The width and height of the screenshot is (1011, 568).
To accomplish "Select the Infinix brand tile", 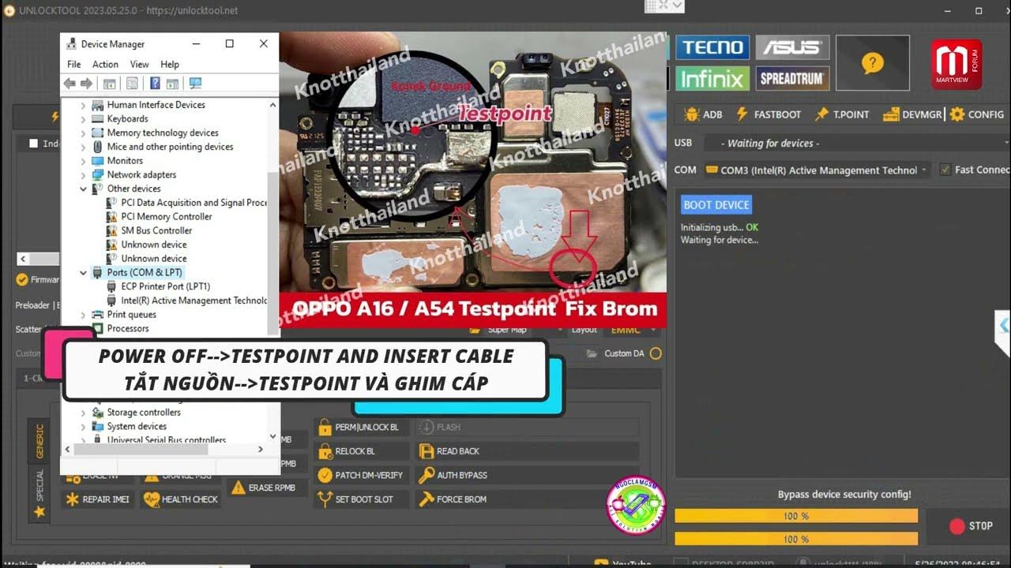I will [x=712, y=78].
